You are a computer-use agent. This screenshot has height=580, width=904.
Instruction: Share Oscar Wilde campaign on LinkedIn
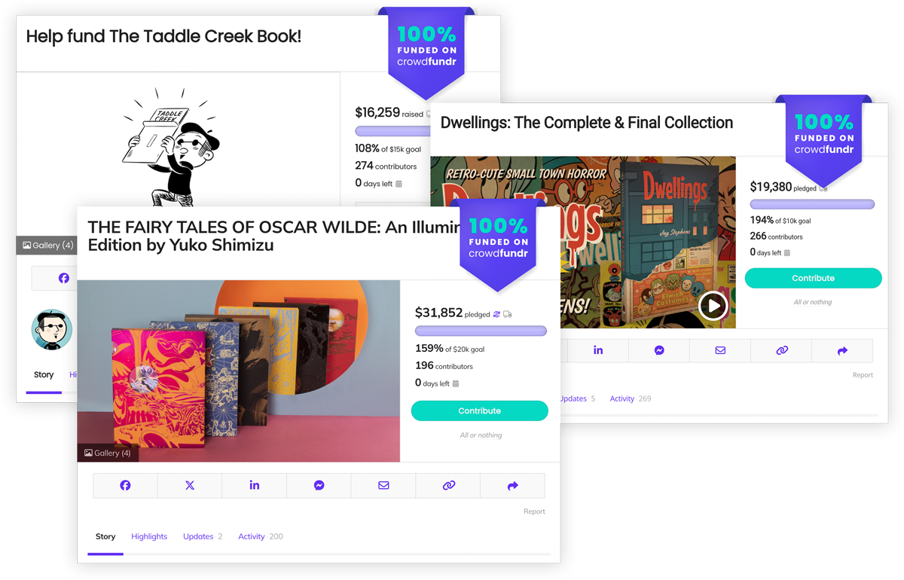click(255, 486)
